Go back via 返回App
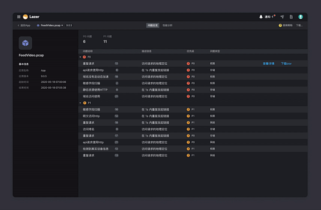The image size is (321, 210). point(24,25)
